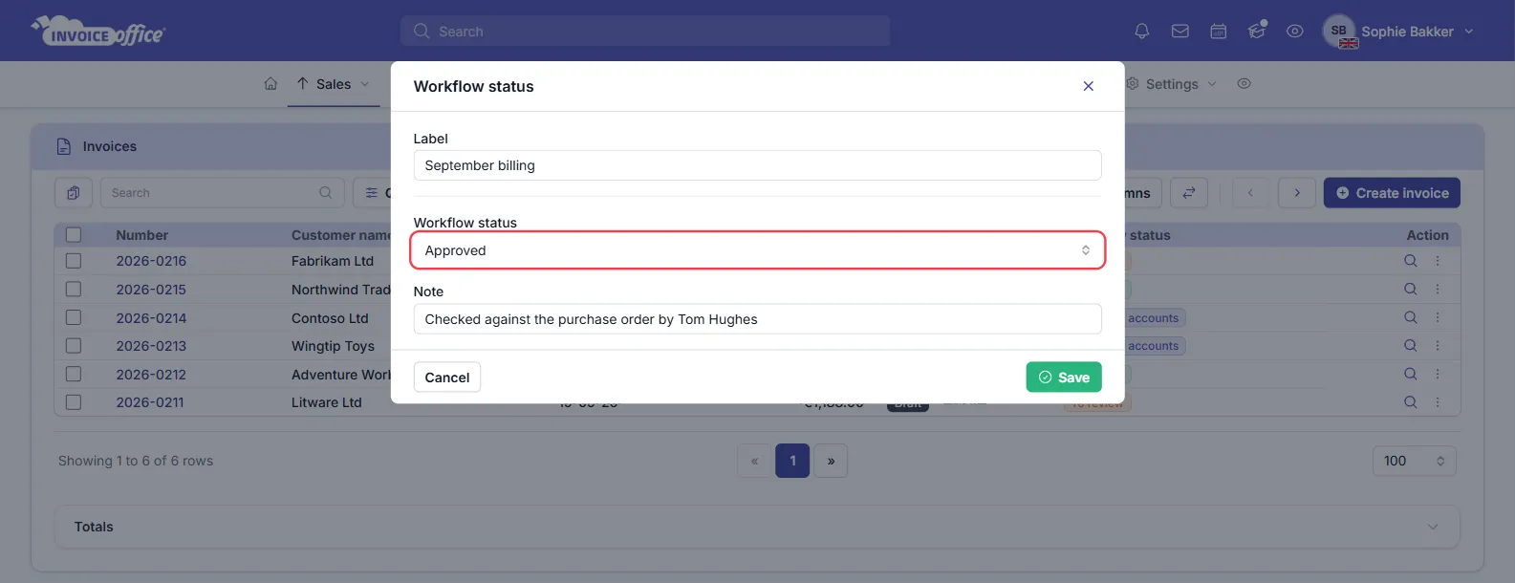
Task: View invoice 2026-0216 magnifier icon
Action: coord(1410,261)
